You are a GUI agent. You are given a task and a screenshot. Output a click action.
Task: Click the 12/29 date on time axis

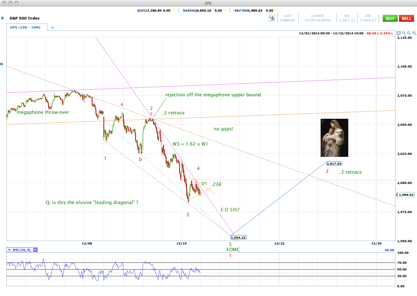(x=376, y=243)
